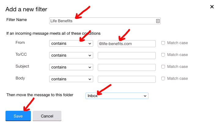Close the Add a new filter dialog

(212, 7)
